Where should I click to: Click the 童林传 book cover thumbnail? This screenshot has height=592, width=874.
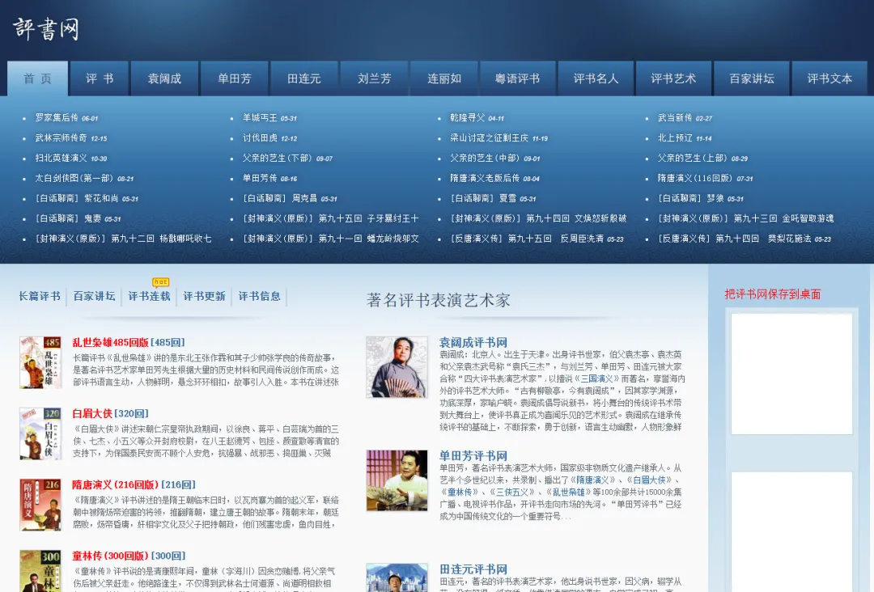click(40, 571)
